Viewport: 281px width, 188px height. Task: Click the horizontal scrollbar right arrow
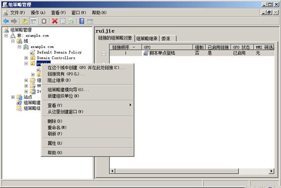[272, 171]
